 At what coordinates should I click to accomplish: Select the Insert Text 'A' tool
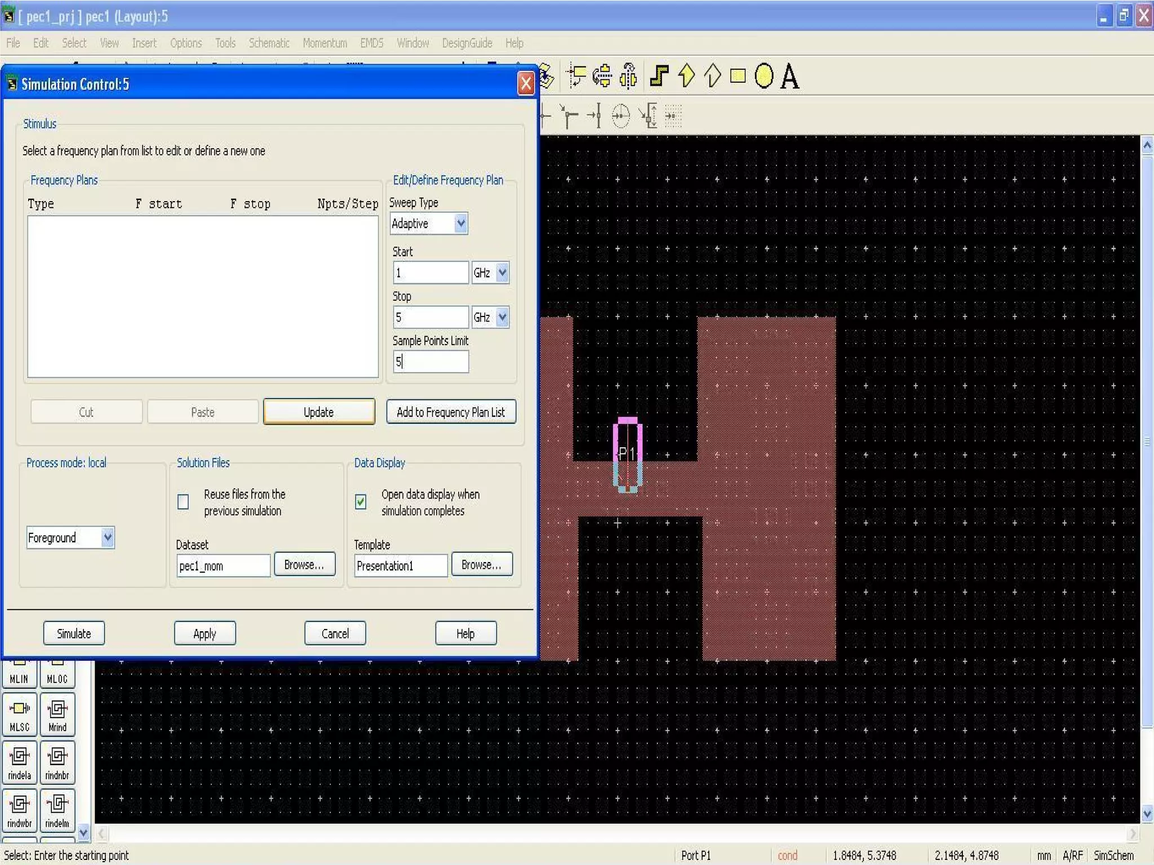point(790,77)
